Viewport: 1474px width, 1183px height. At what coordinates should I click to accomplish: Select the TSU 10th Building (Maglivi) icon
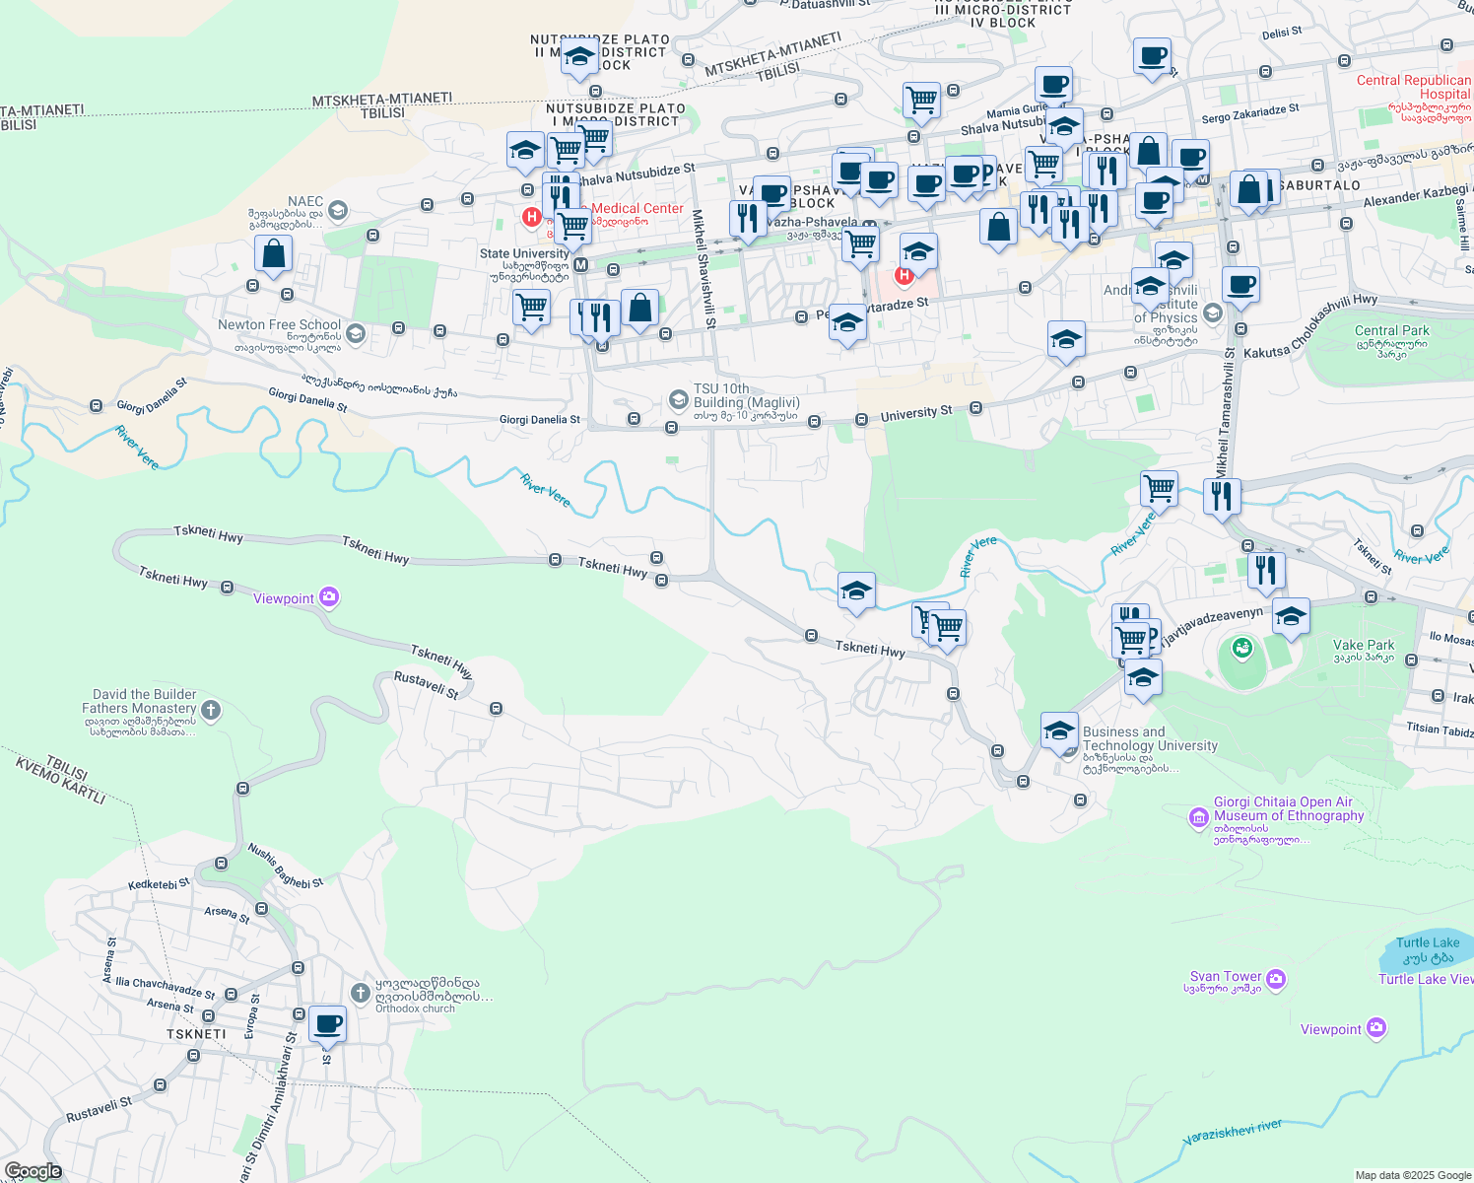tap(678, 399)
